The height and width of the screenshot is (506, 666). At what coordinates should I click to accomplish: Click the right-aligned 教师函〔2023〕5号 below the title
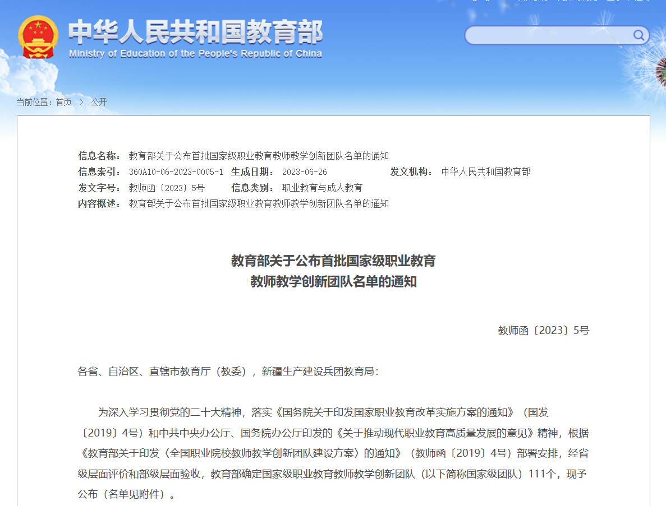(543, 331)
